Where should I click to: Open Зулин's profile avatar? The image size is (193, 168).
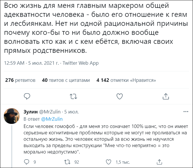[x=12, y=115]
